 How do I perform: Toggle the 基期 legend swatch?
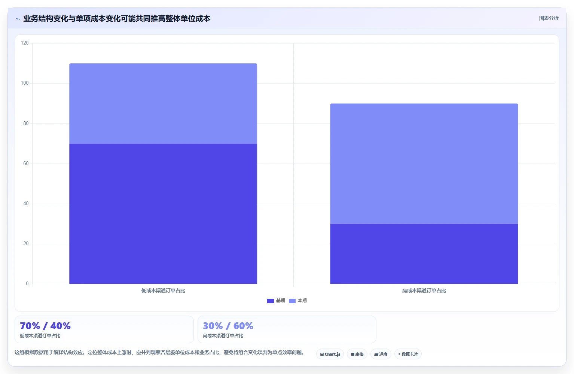271,301
